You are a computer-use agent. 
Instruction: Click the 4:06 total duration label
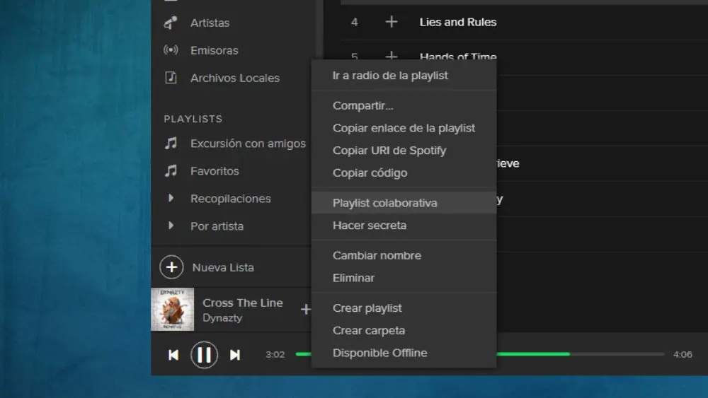[x=683, y=354]
